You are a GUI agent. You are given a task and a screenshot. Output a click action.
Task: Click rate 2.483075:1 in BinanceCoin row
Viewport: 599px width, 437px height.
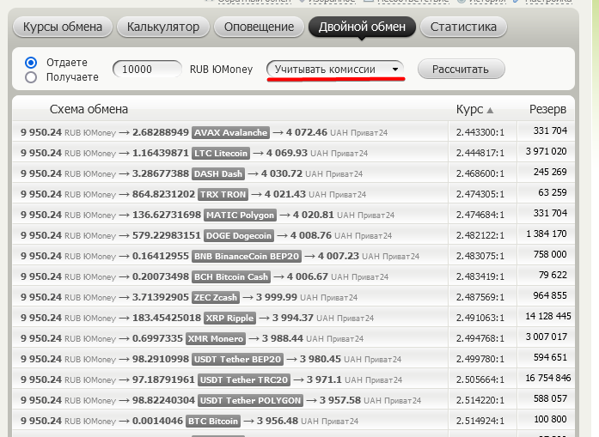tap(480, 256)
